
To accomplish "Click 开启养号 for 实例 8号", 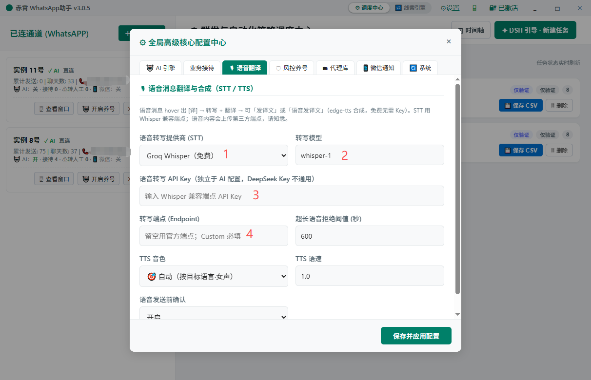I will [x=98, y=179].
